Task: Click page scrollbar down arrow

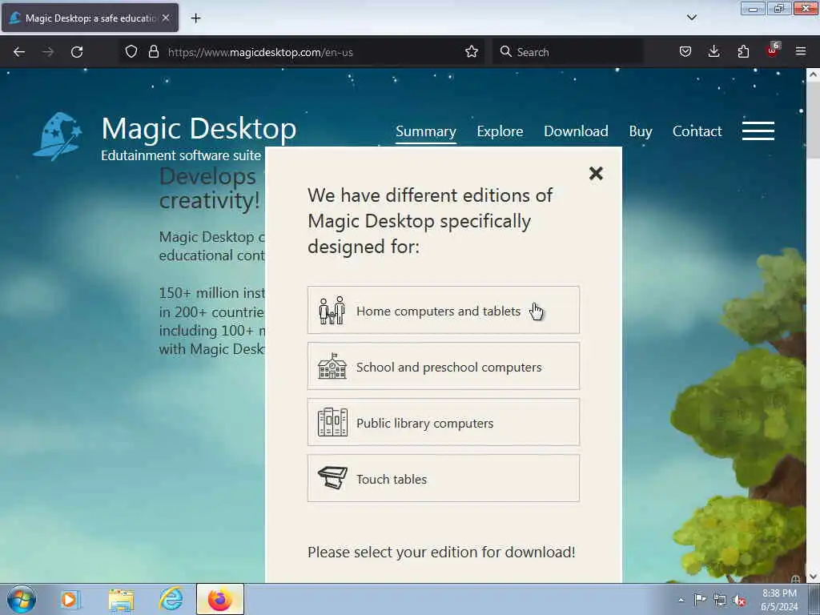Action: click(x=813, y=576)
